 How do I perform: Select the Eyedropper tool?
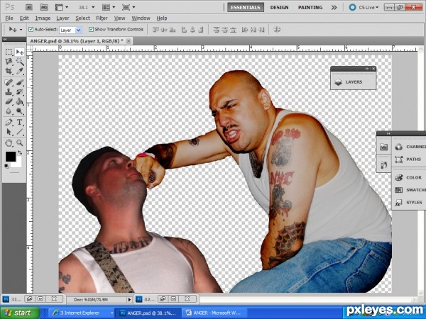coord(20,71)
